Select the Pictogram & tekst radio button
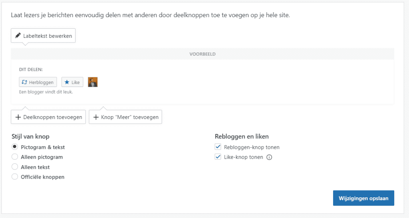409x218 pixels. [x=15, y=147]
